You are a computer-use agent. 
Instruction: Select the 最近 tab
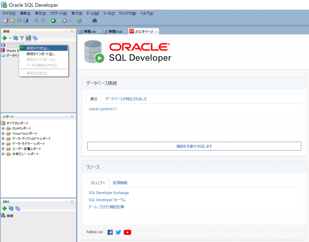[94, 99]
